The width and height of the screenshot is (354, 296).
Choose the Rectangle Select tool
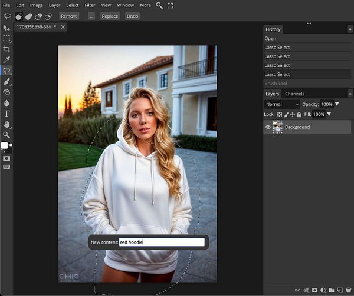6,38
